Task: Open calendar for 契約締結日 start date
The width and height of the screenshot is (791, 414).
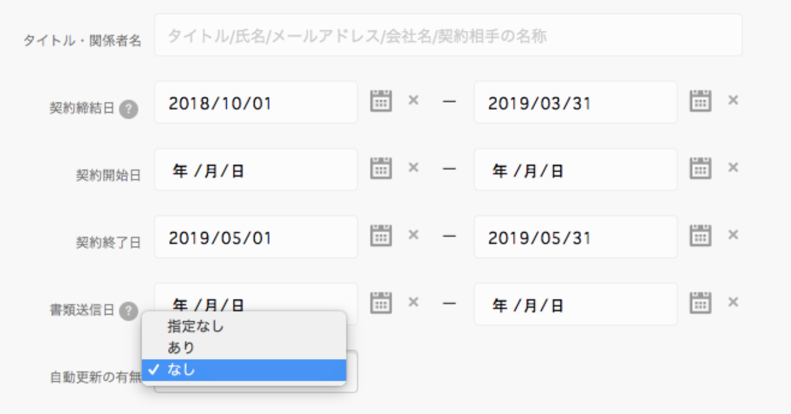Action: [x=381, y=100]
